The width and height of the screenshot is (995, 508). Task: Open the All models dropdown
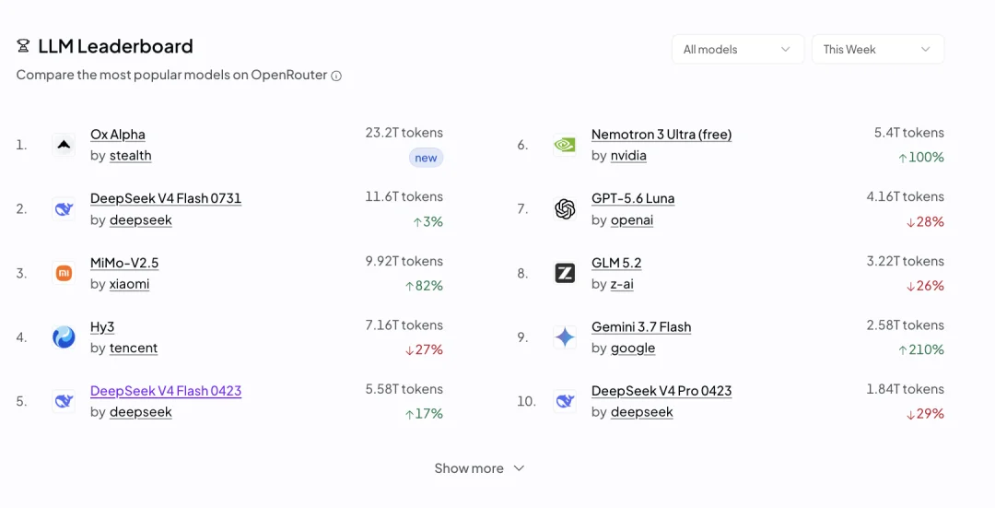737,49
